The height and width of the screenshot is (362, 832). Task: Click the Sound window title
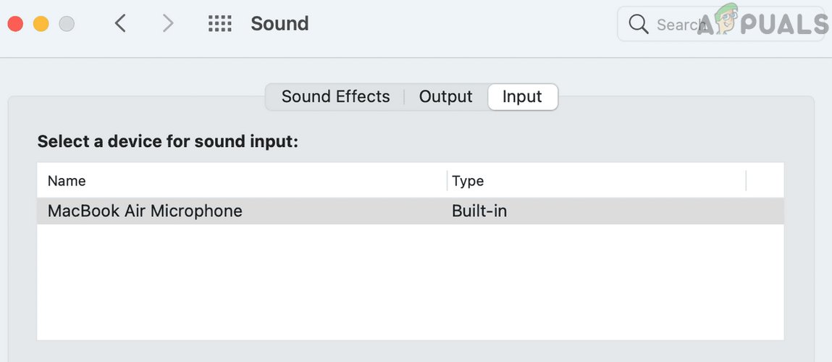280,24
